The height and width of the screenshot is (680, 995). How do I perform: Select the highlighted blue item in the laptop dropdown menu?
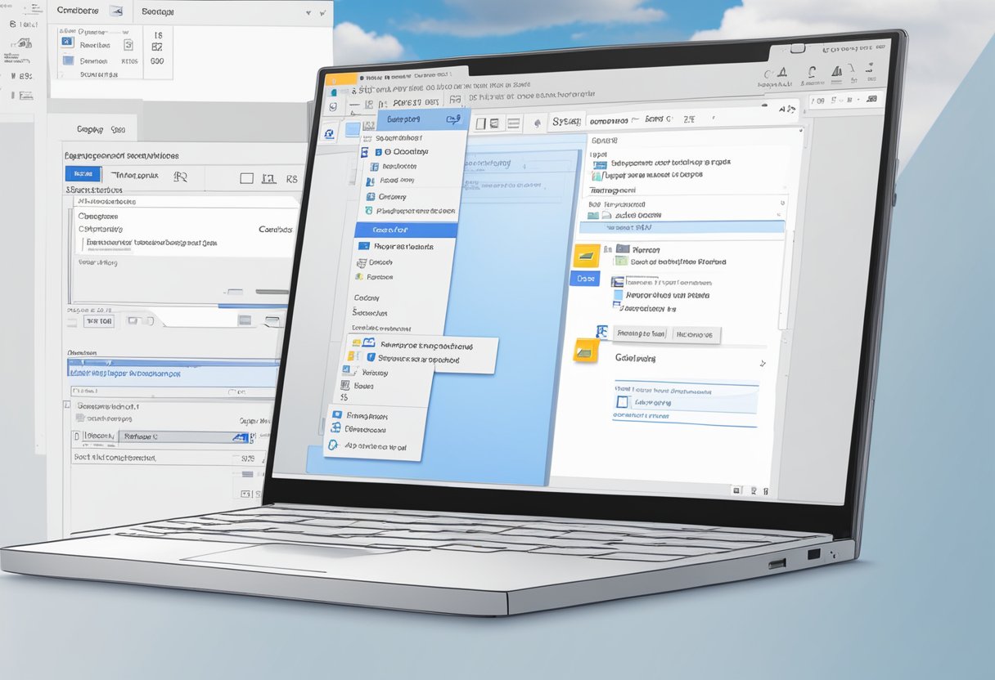(404, 230)
